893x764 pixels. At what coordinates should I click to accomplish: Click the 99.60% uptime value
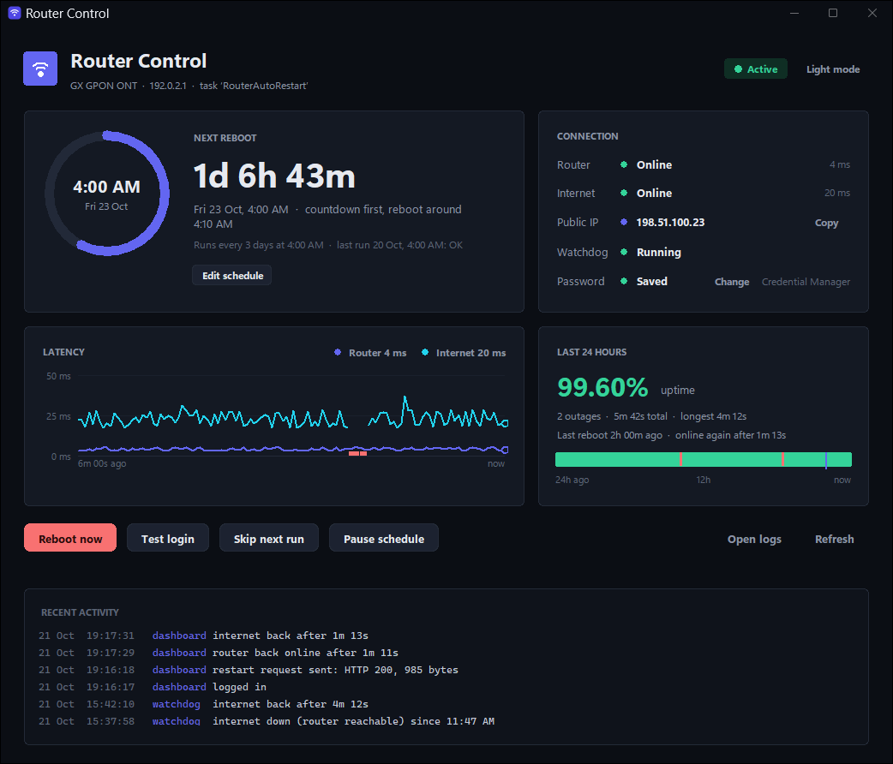point(602,388)
